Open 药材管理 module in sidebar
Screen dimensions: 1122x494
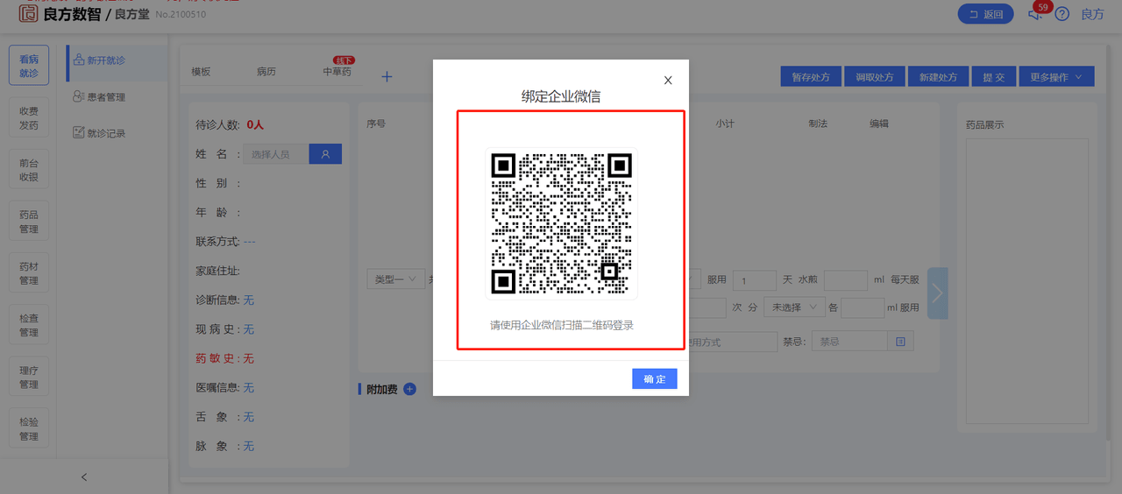29,272
